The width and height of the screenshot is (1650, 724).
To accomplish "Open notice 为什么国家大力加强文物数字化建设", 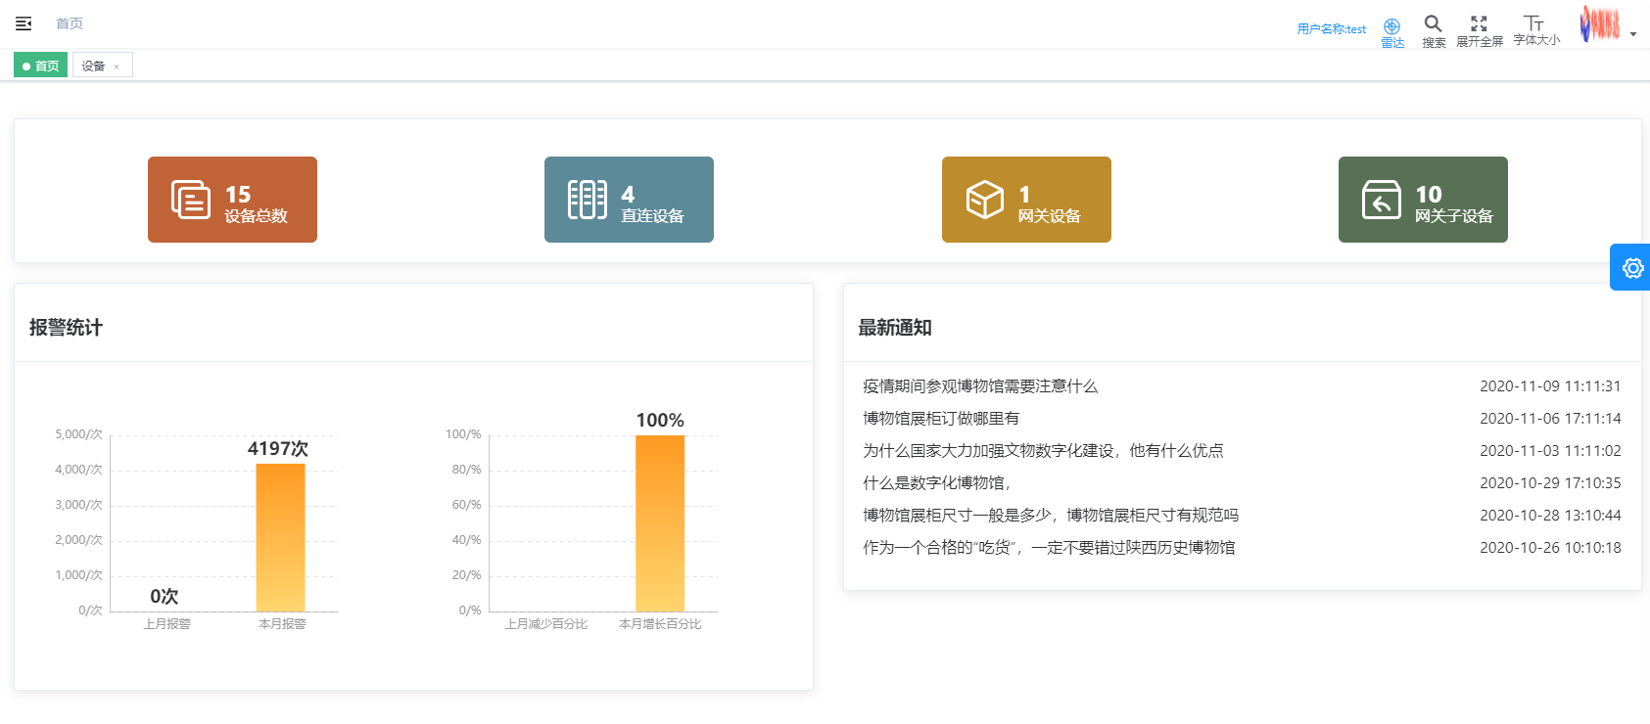I will tap(1043, 451).
